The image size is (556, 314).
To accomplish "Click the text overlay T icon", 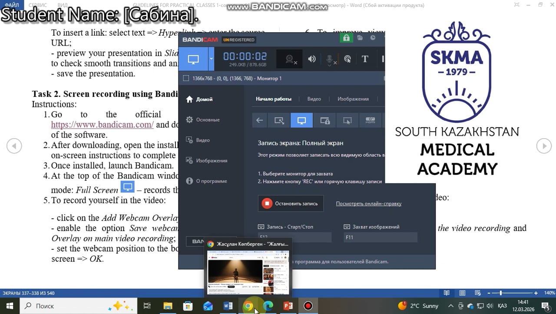I will pos(365,59).
